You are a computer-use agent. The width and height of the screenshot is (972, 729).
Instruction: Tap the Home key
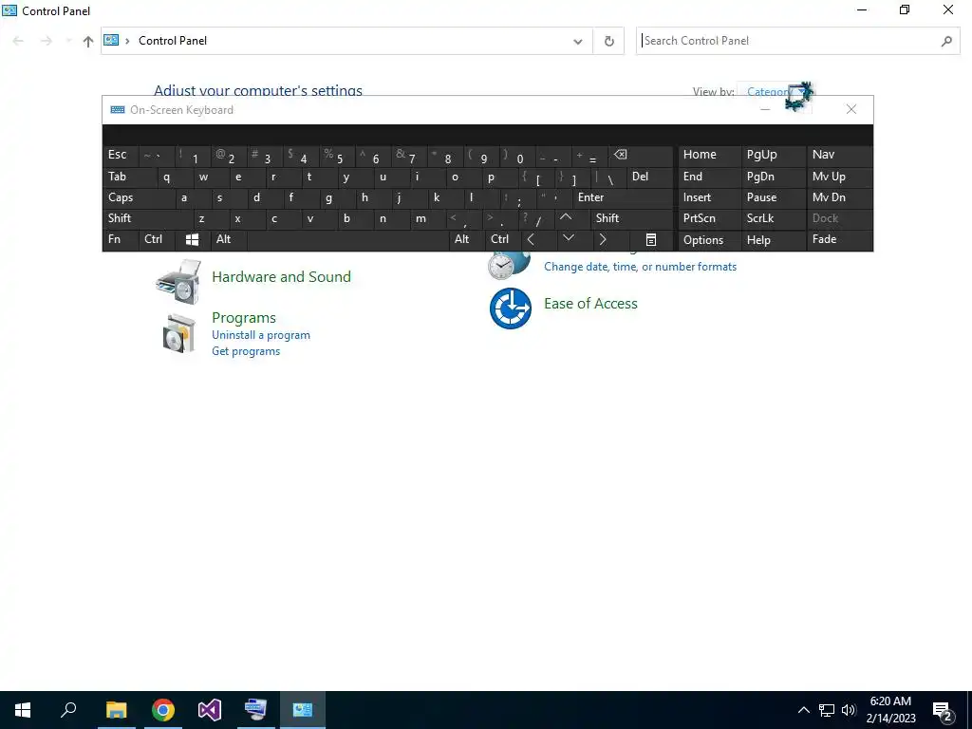[x=709, y=155]
